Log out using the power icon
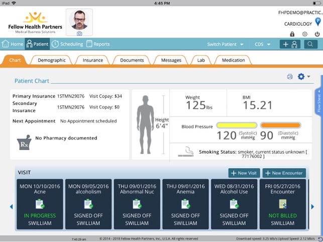Screen dimensions: 323x242 317,34
